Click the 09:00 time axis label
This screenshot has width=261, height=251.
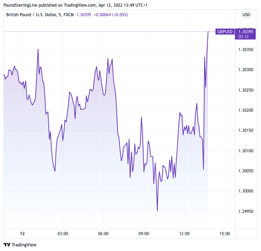click(x=144, y=233)
